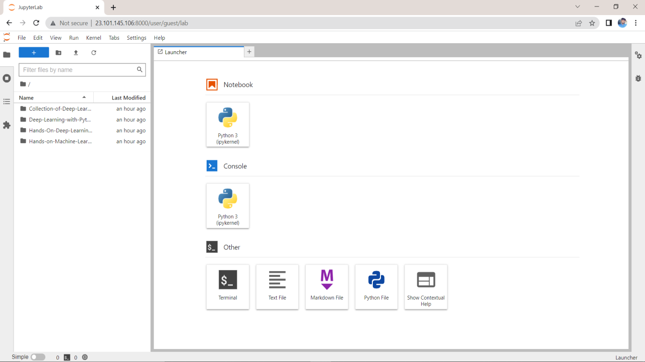Launch Python 3 console
Screen dimensions: 645x362
point(228,206)
